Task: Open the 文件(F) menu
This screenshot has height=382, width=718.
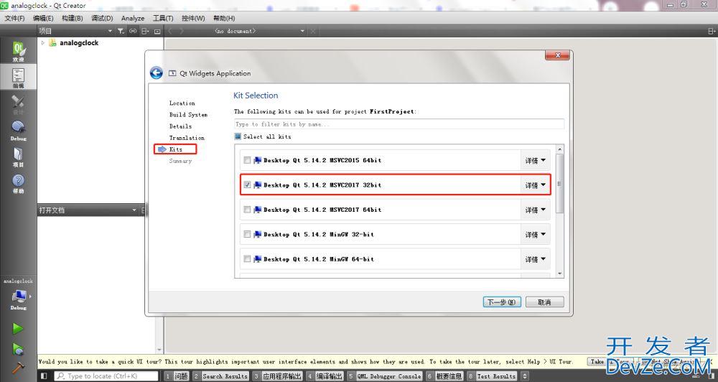Action: 14,18
